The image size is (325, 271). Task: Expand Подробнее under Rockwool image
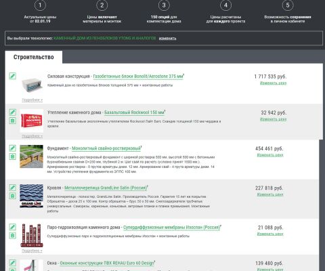click(x=32, y=136)
